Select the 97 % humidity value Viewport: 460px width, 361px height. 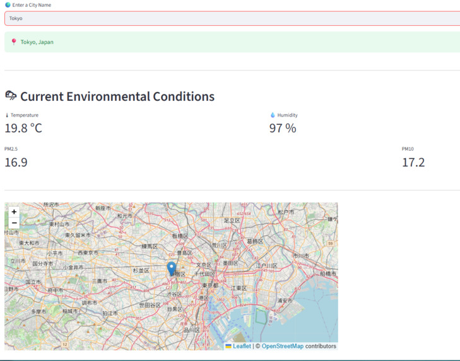point(283,128)
